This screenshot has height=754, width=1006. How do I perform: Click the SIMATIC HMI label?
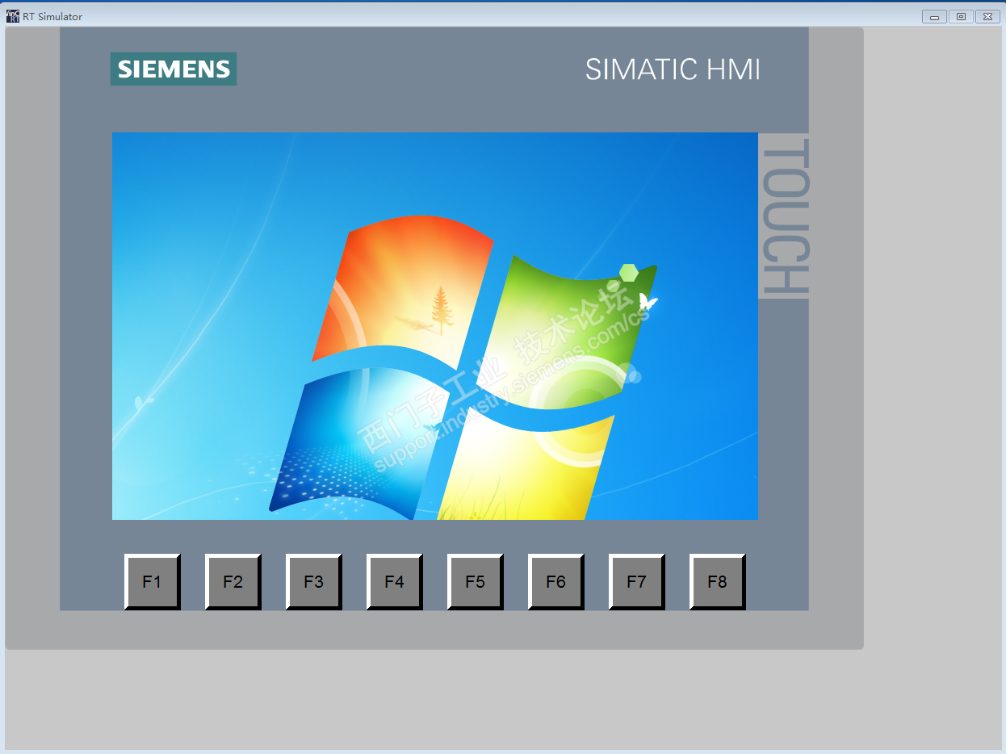673,69
